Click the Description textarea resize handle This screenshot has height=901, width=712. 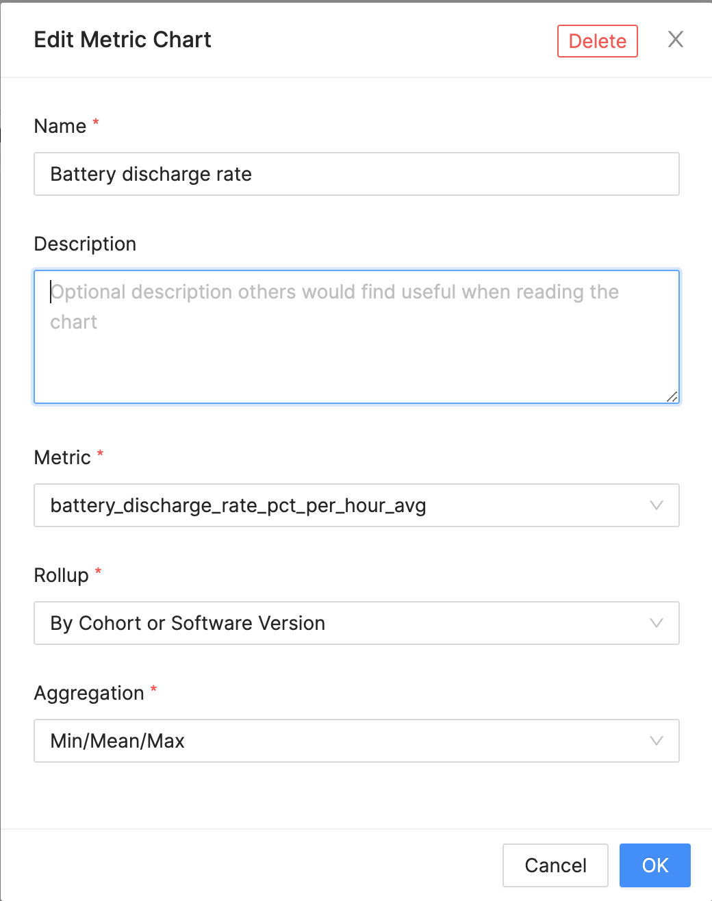[673, 397]
